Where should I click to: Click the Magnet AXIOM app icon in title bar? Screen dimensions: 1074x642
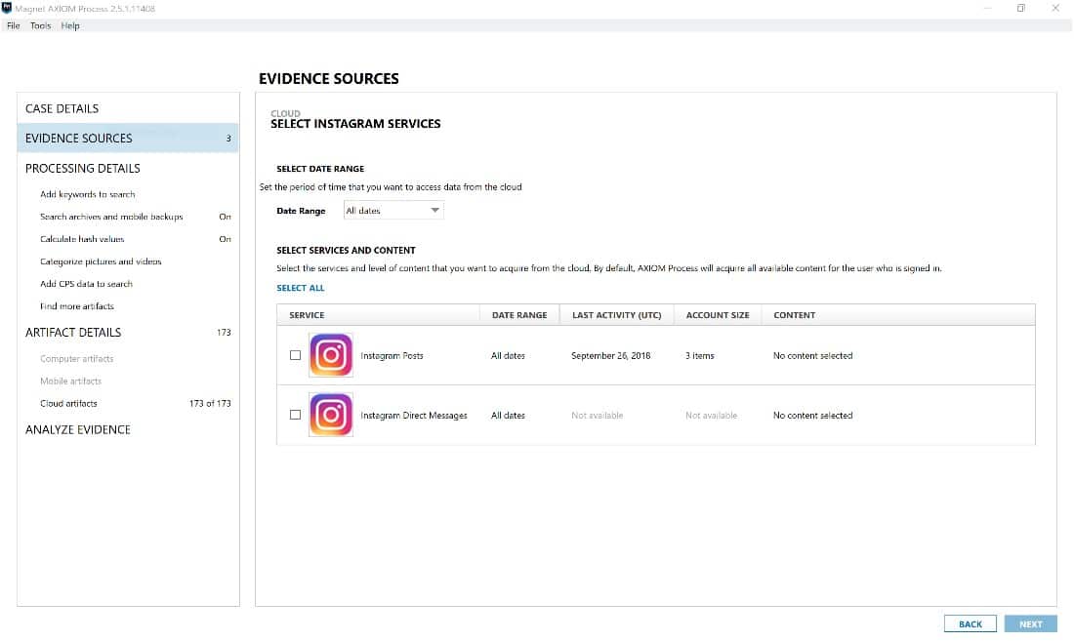7,8
